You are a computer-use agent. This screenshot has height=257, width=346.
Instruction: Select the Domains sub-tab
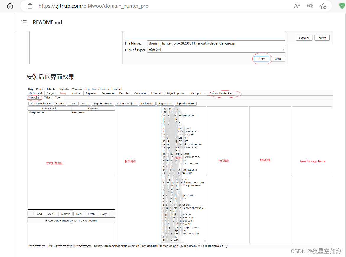(x=35, y=97)
